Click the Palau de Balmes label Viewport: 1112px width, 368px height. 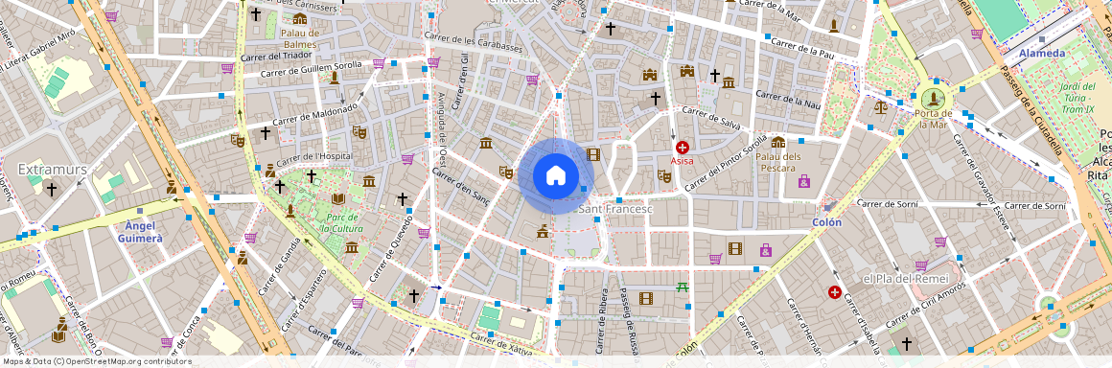coord(299,38)
